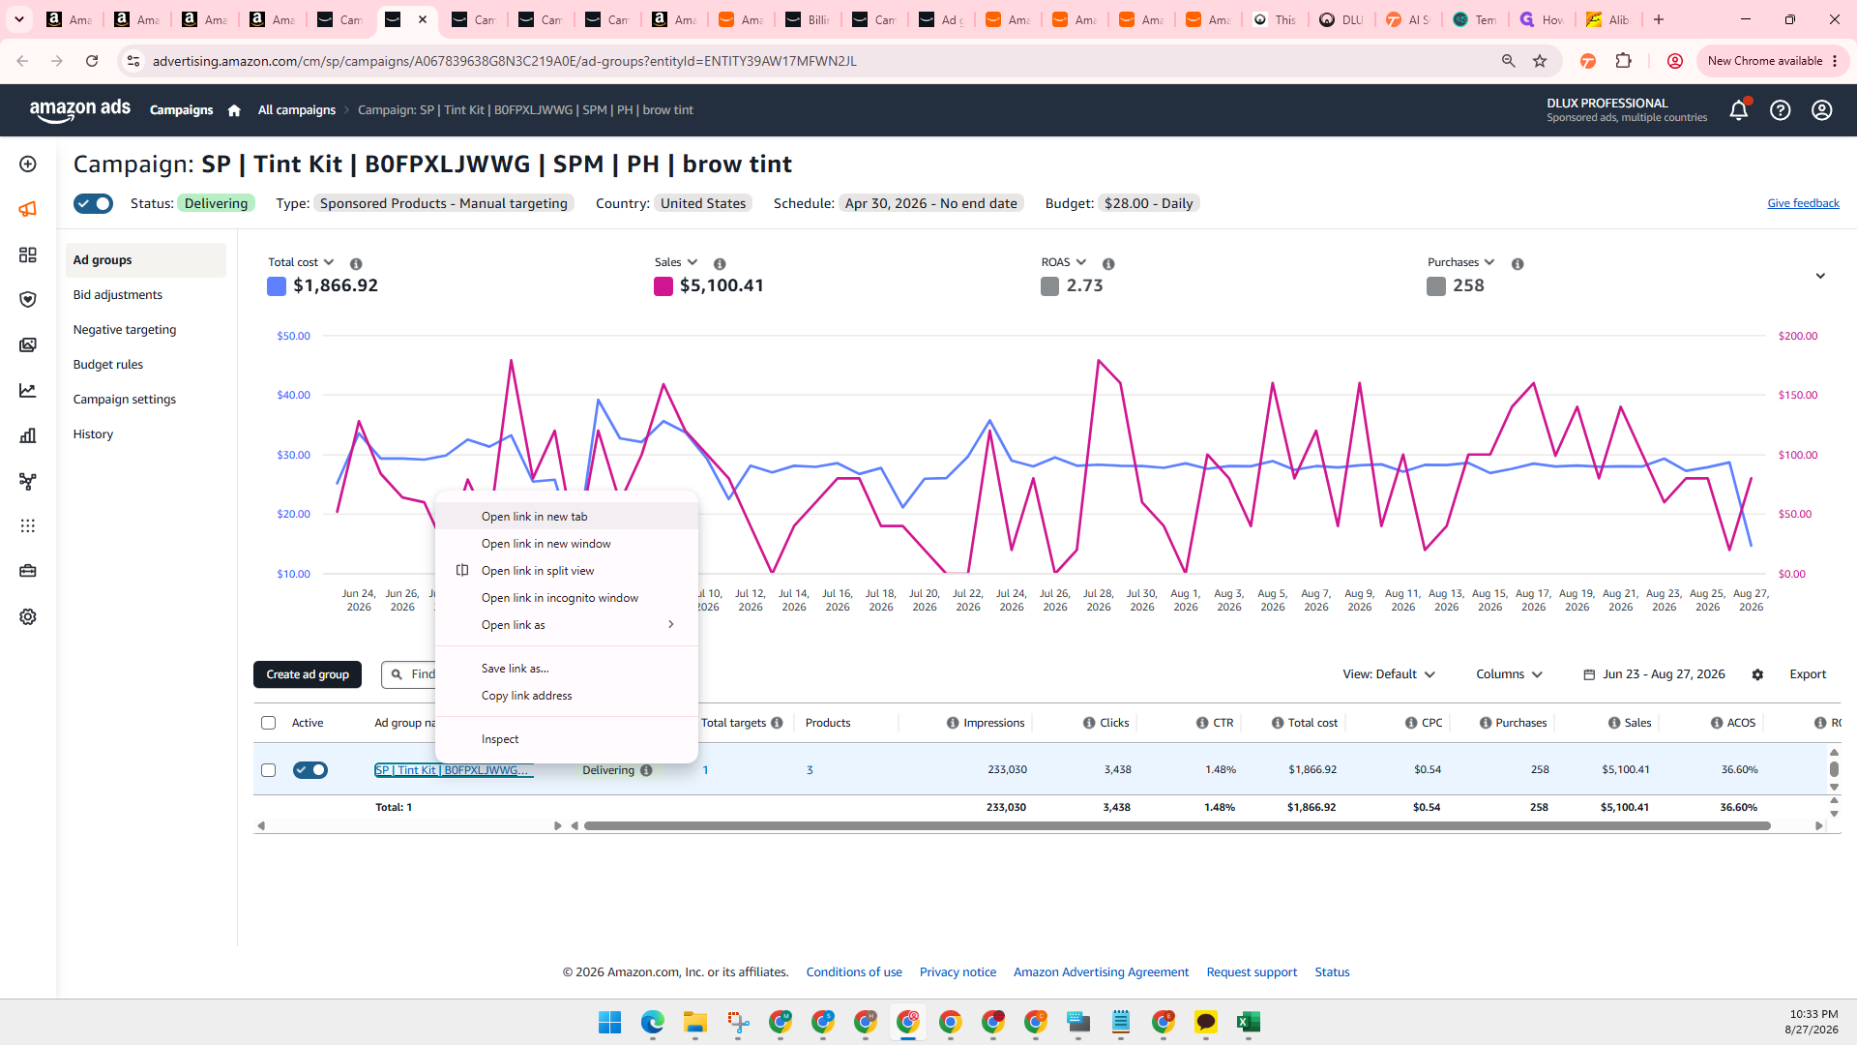This screenshot has height=1045, width=1857.
Task: Open the Columns dropdown
Action: [1509, 674]
